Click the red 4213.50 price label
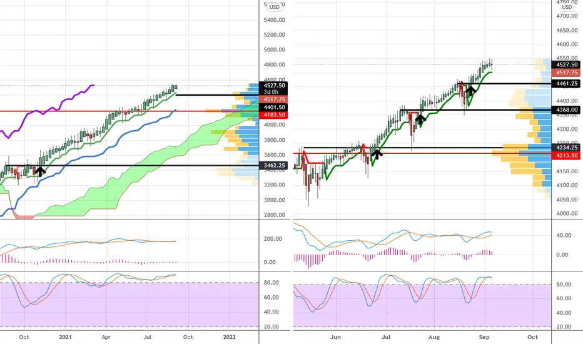The height and width of the screenshot is (344, 583). point(567,155)
